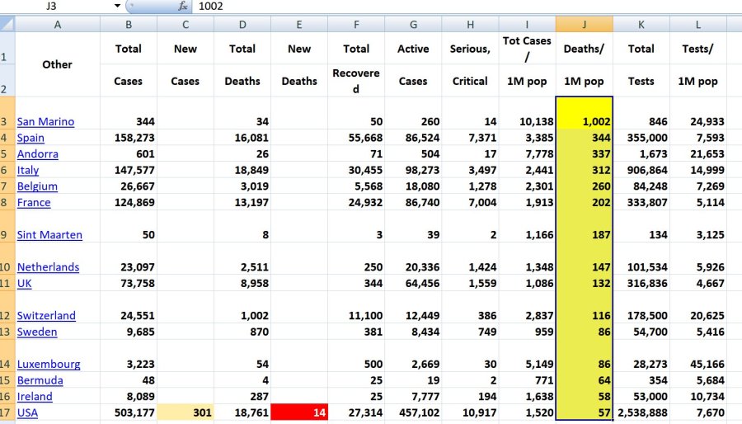Click the formula bar containing 1002
742x424 pixels.
462,6
